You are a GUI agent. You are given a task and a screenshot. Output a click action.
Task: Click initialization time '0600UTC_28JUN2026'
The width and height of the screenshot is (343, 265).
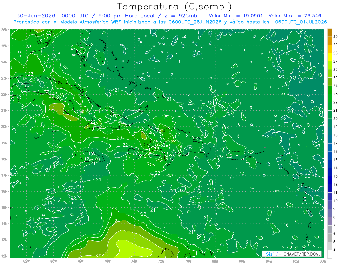point(195,22)
